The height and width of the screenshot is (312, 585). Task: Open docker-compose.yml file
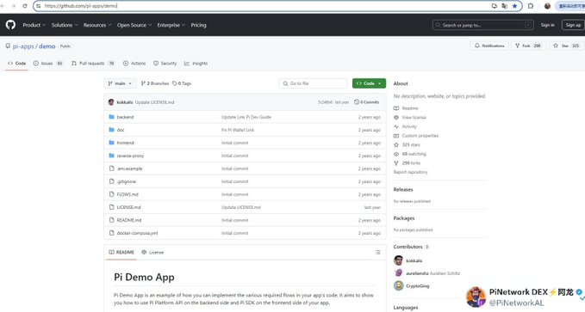pos(137,233)
